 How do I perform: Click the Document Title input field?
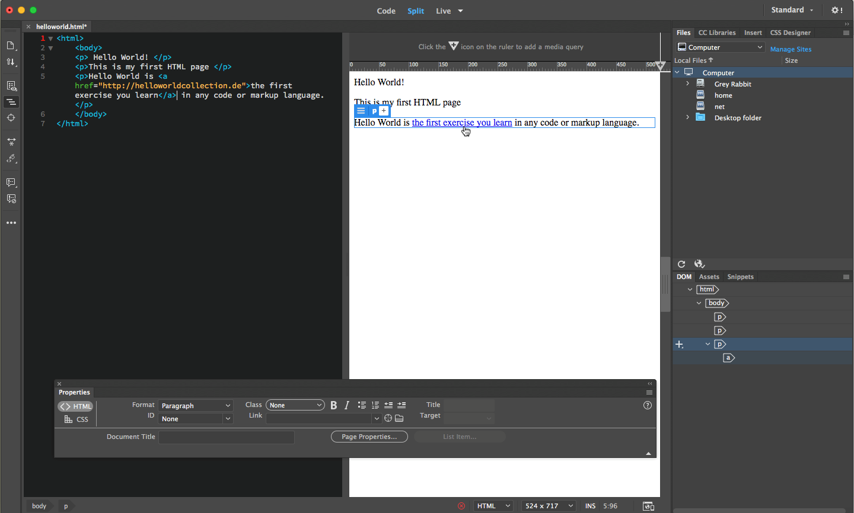(227, 437)
